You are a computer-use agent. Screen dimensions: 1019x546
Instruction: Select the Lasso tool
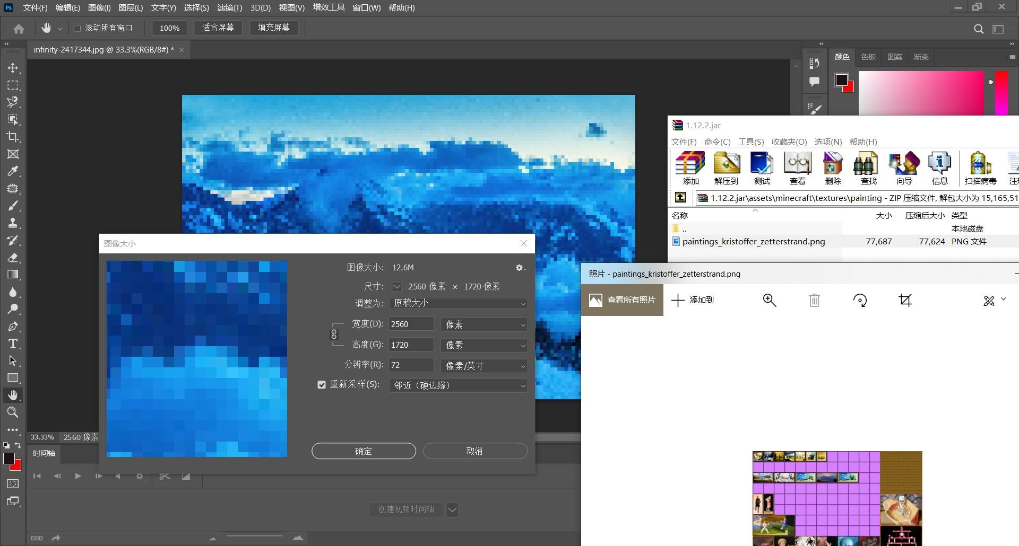click(13, 102)
